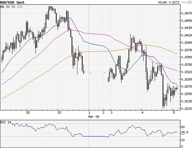Click the 0.9259 price axis label
This screenshot has height=148, width=192.
tap(186, 94)
